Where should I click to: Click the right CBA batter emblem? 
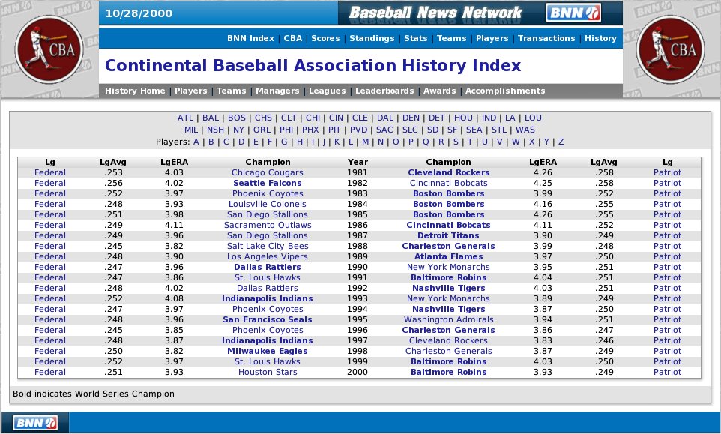(670, 48)
